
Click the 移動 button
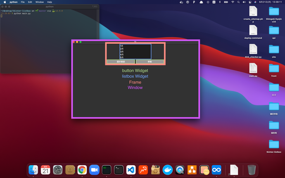[x=150, y=62]
